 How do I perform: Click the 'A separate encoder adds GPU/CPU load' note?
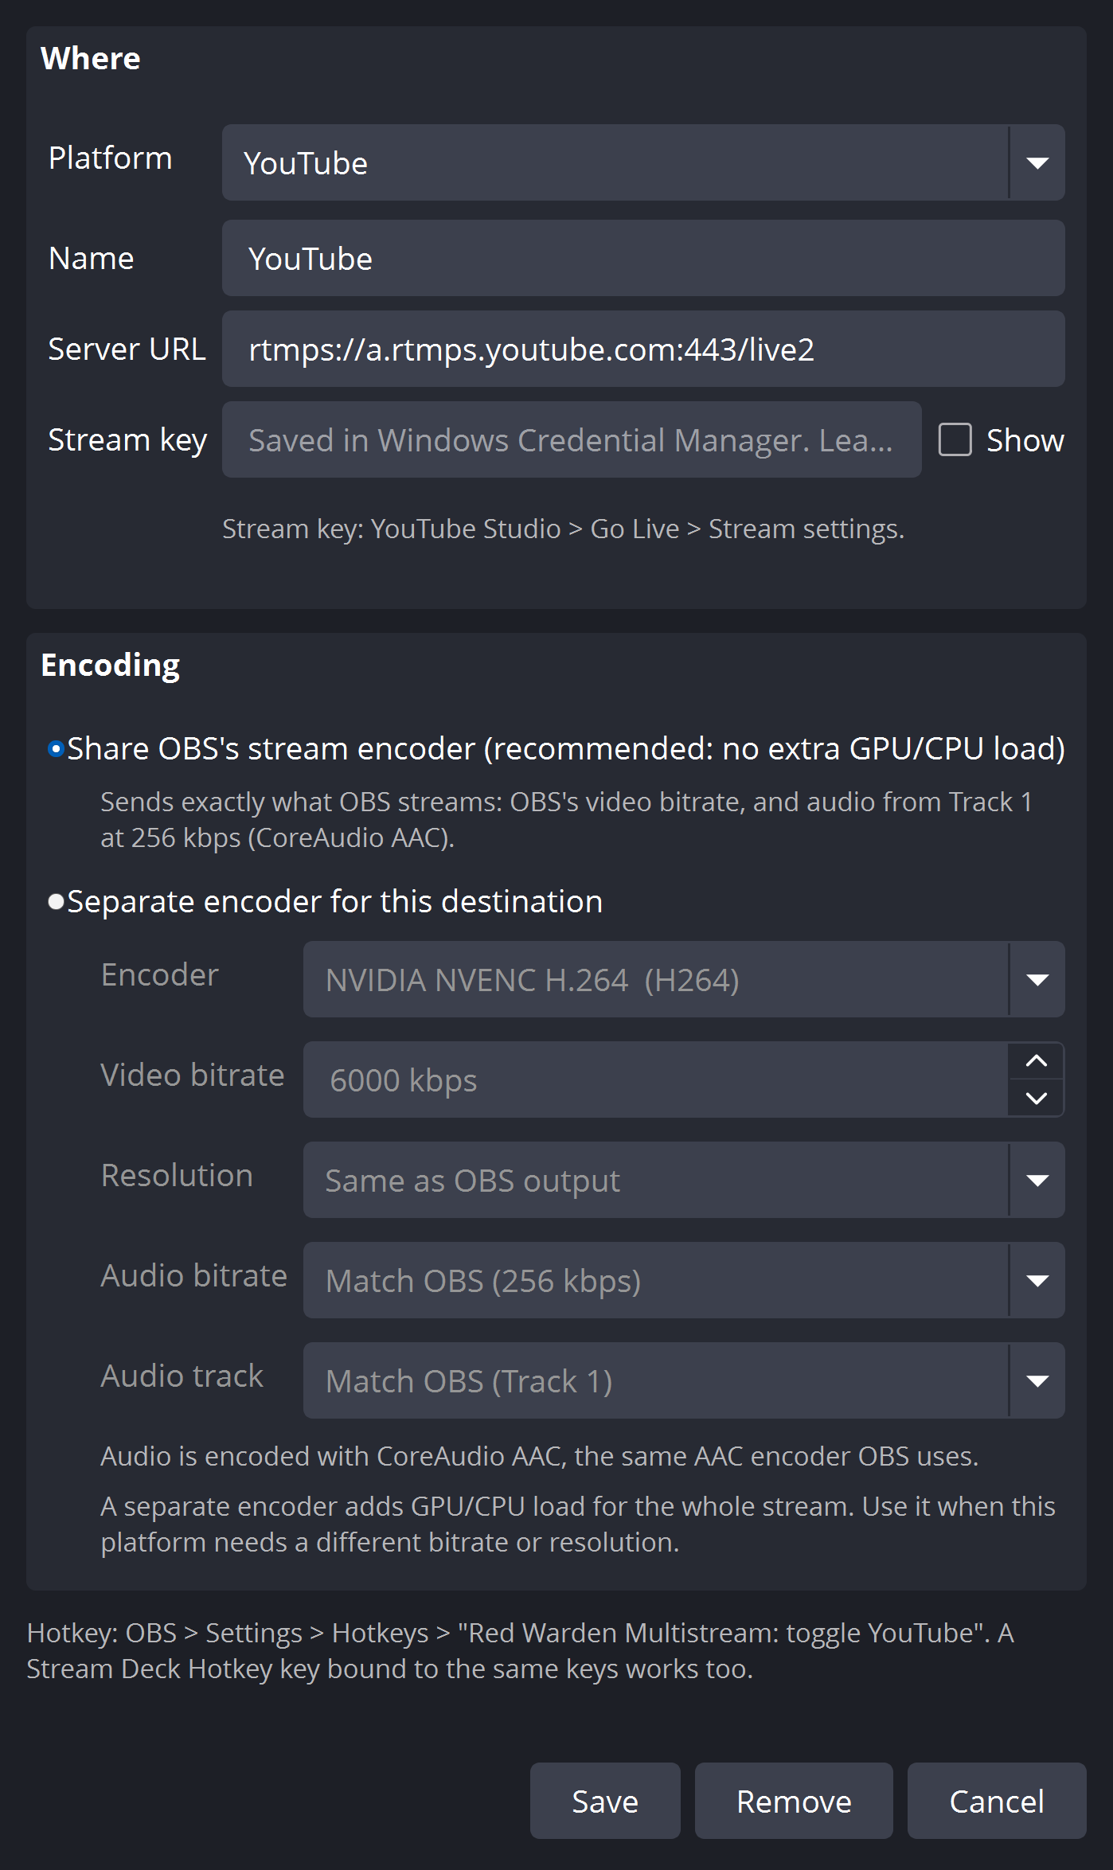[x=578, y=1524]
